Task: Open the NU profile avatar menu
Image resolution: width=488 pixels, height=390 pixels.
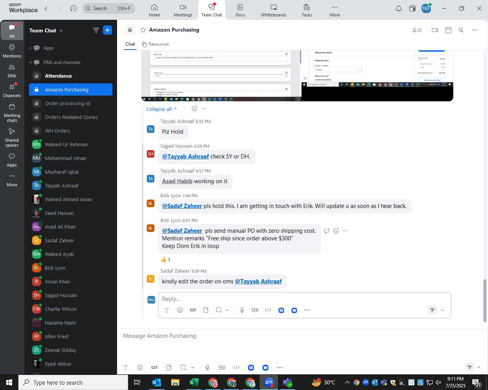Action: pos(426,8)
